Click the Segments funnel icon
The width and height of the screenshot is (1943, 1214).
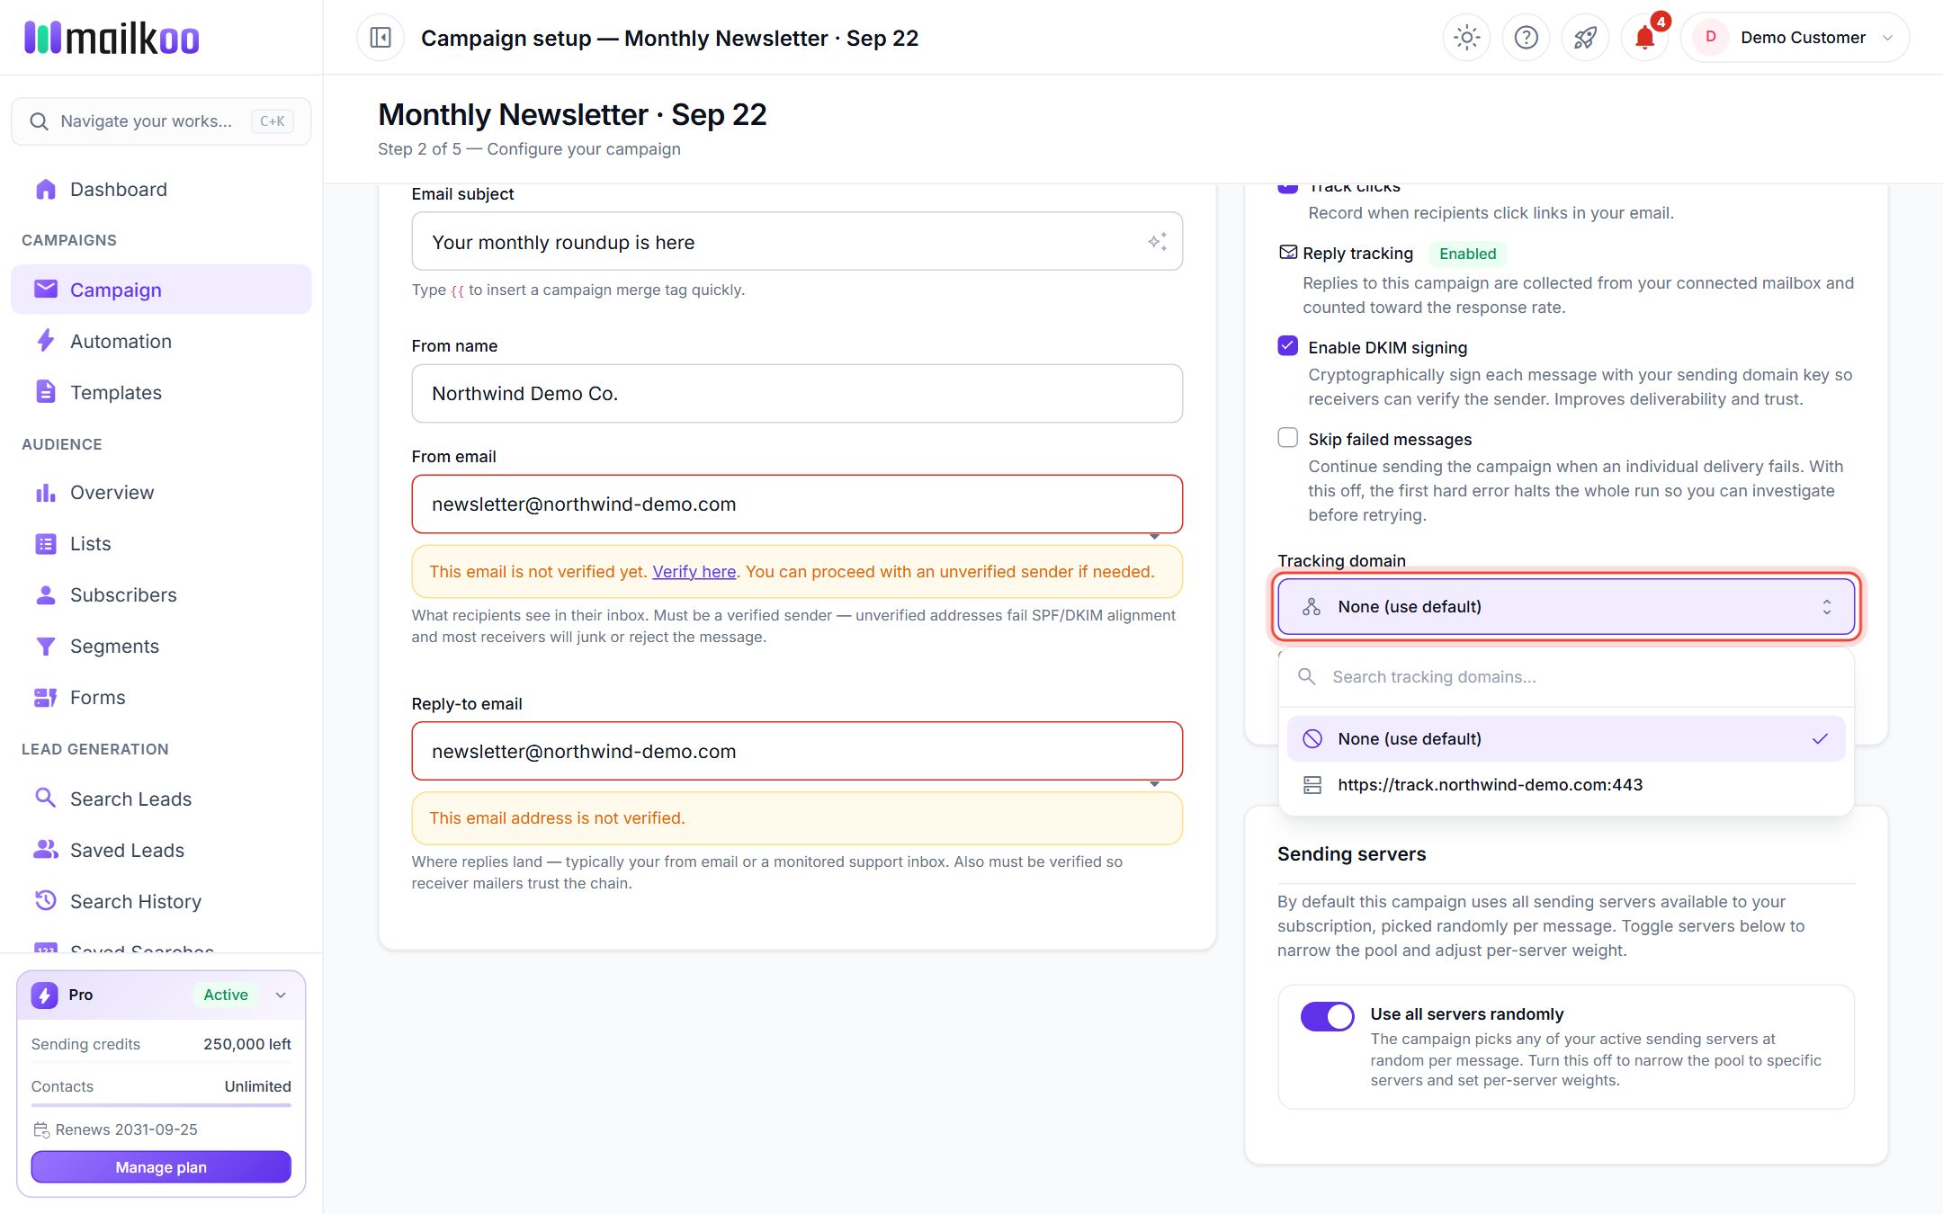click(45, 647)
